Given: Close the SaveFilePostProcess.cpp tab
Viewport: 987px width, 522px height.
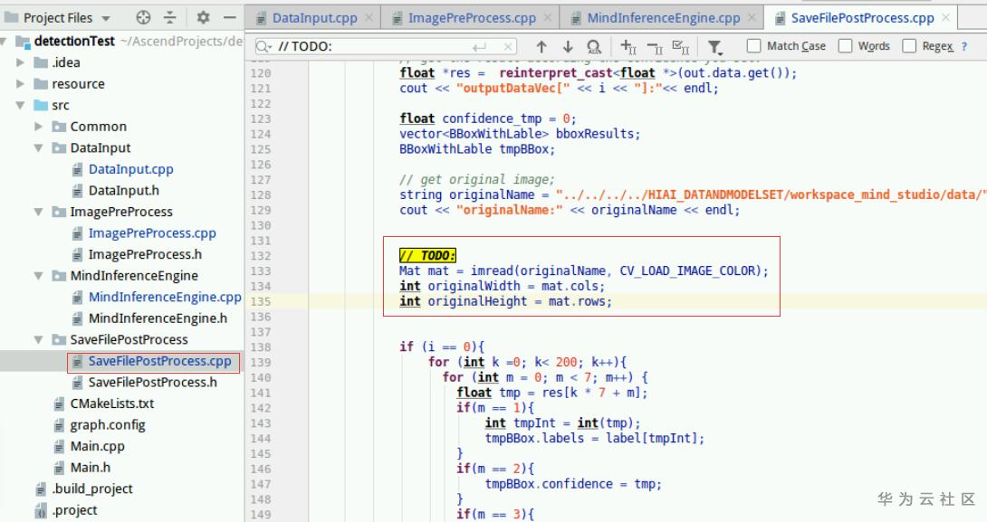Looking at the screenshot, I should [945, 17].
